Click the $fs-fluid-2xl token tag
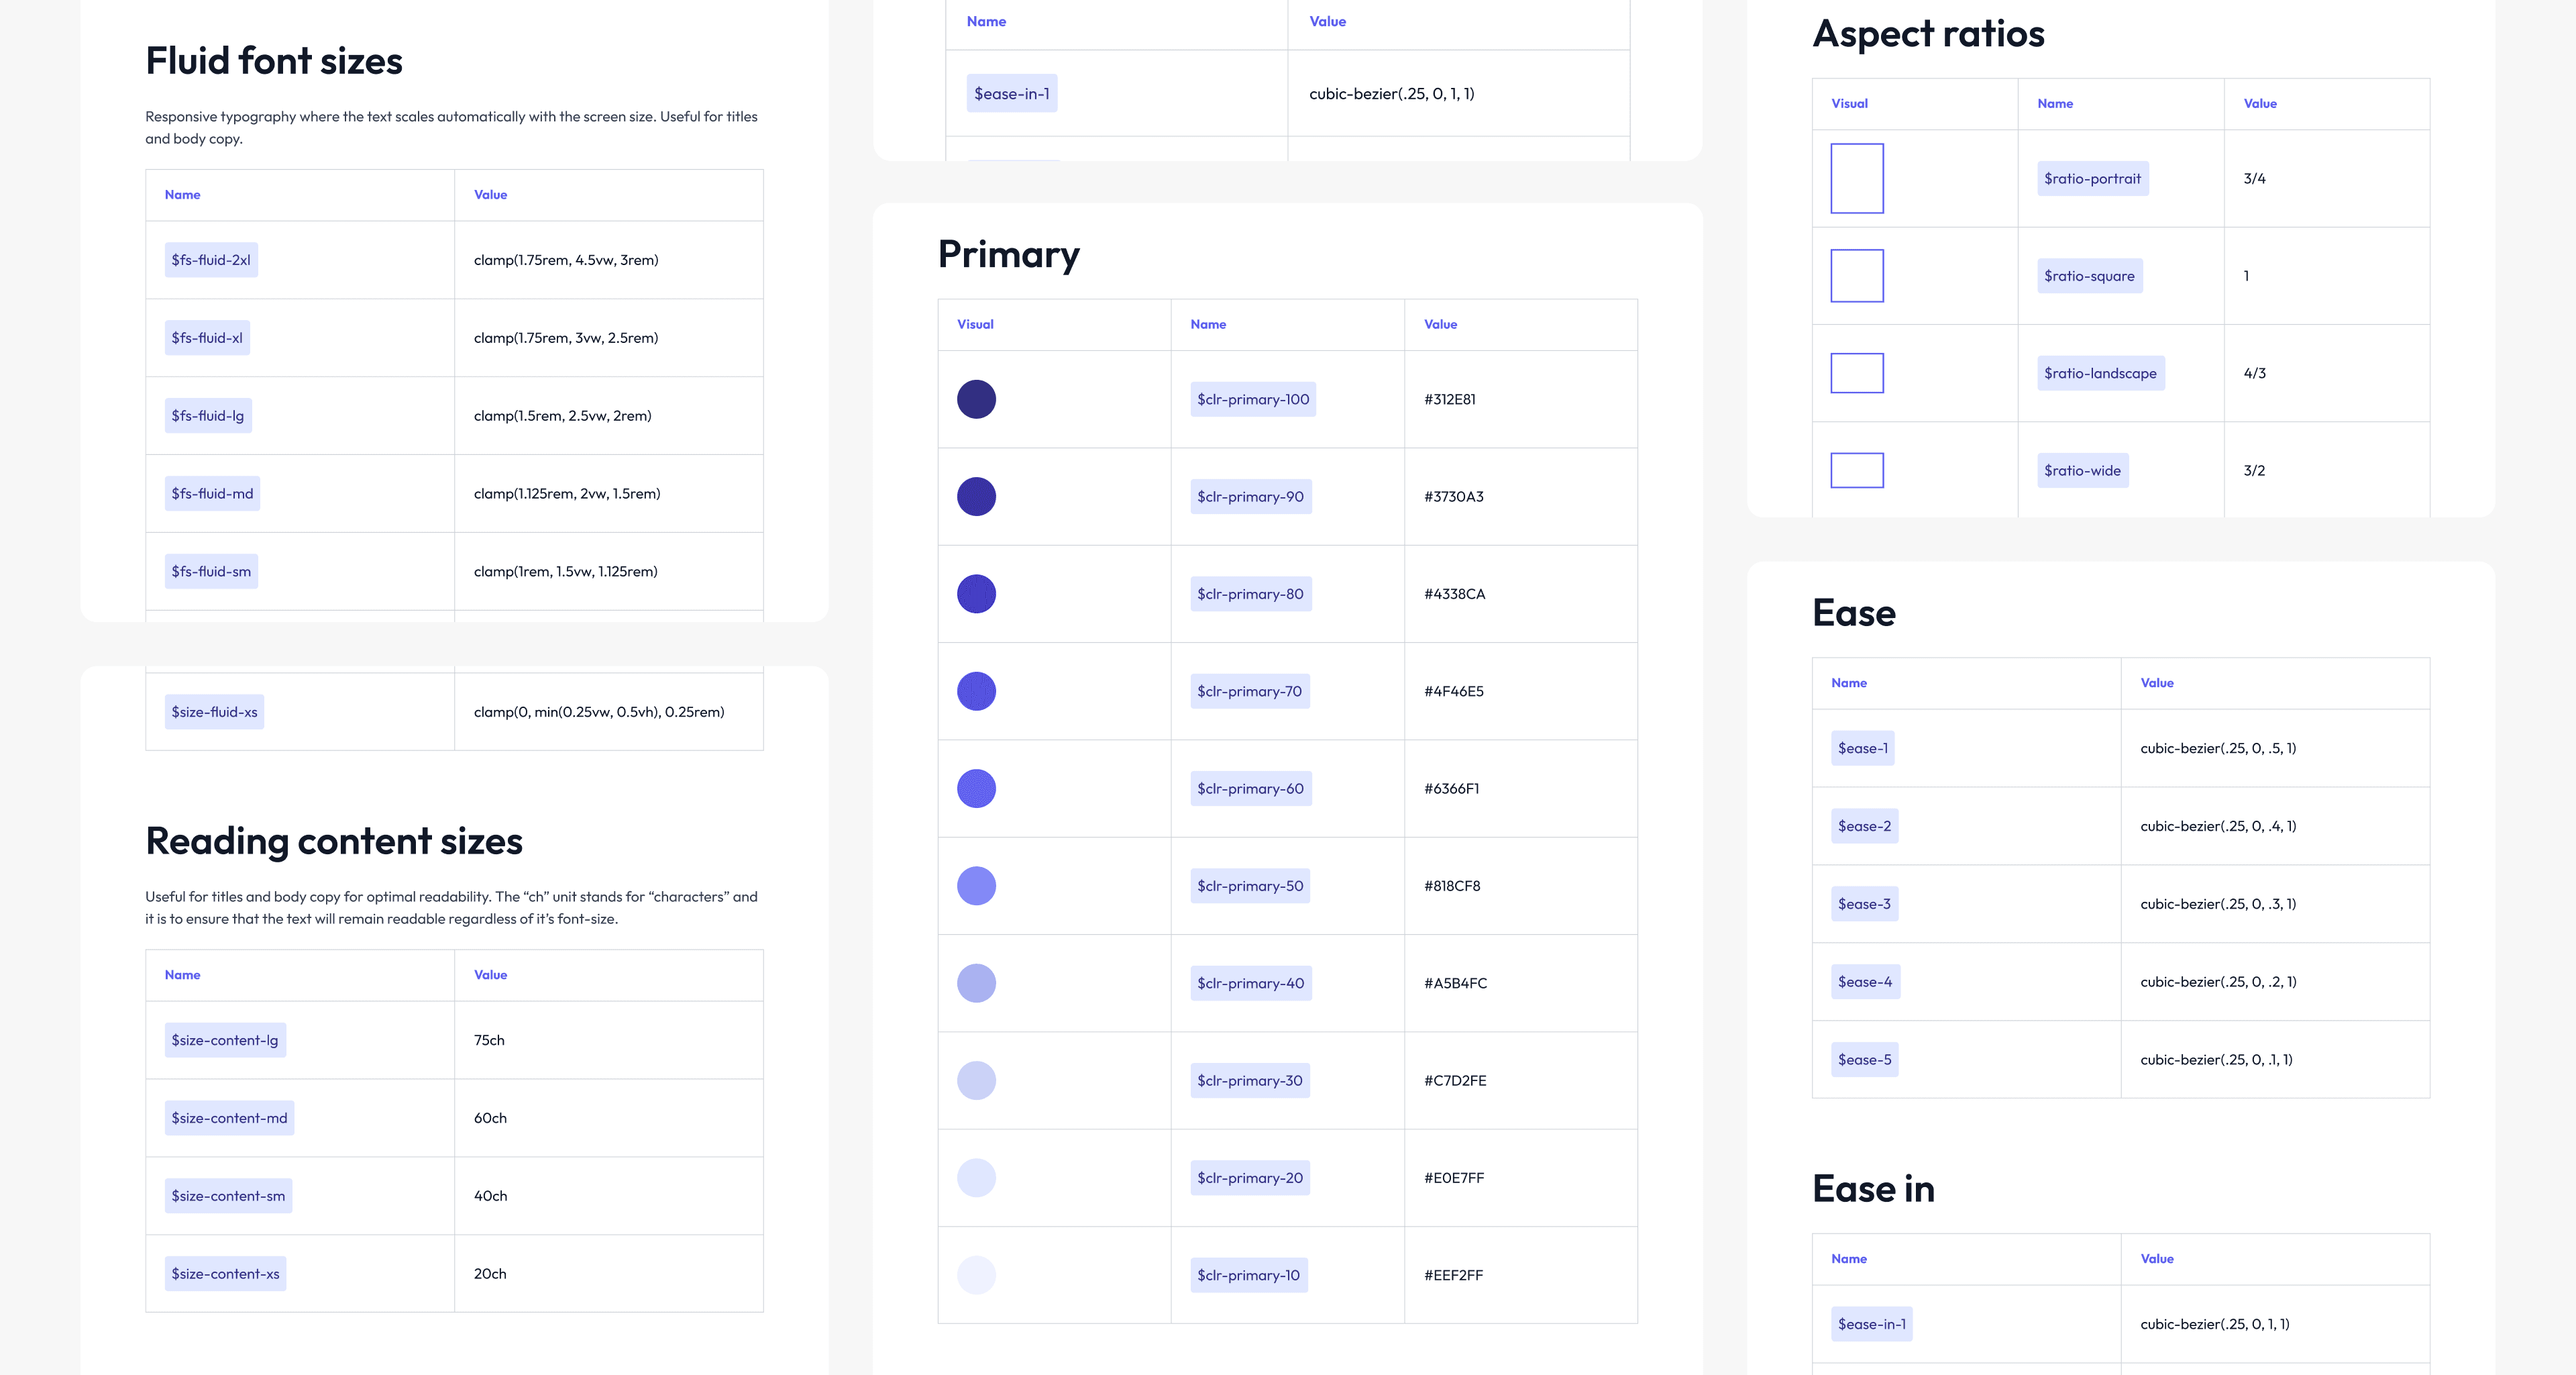 point(211,260)
